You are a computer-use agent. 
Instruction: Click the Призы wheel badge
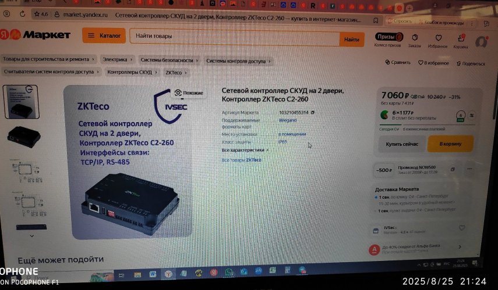[x=388, y=37]
